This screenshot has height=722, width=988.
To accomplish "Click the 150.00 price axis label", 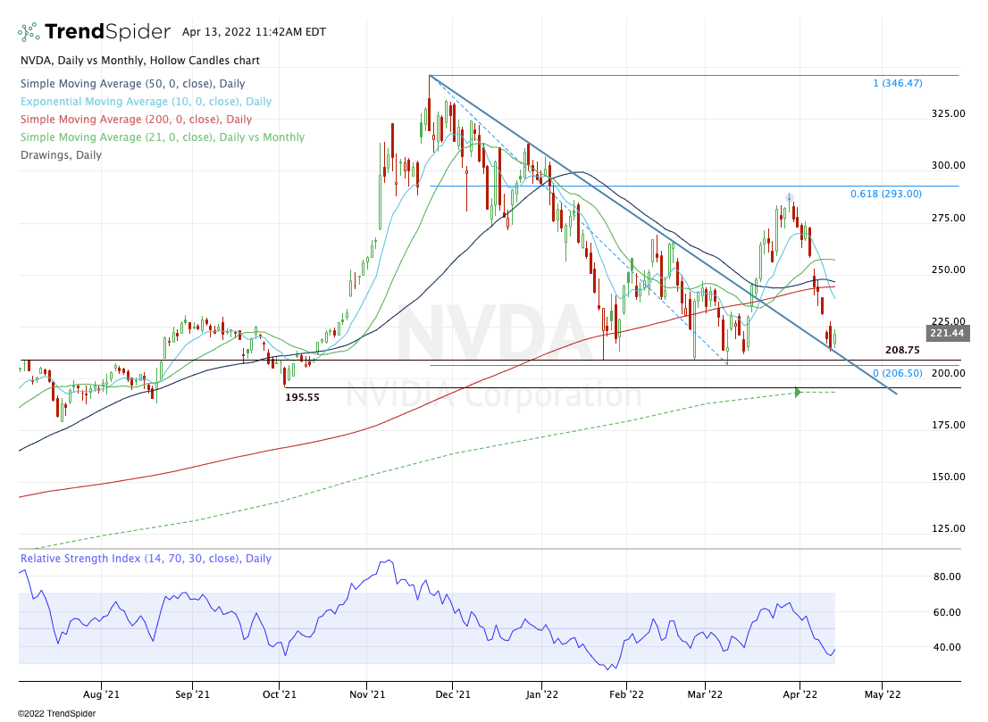I will click(949, 477).
